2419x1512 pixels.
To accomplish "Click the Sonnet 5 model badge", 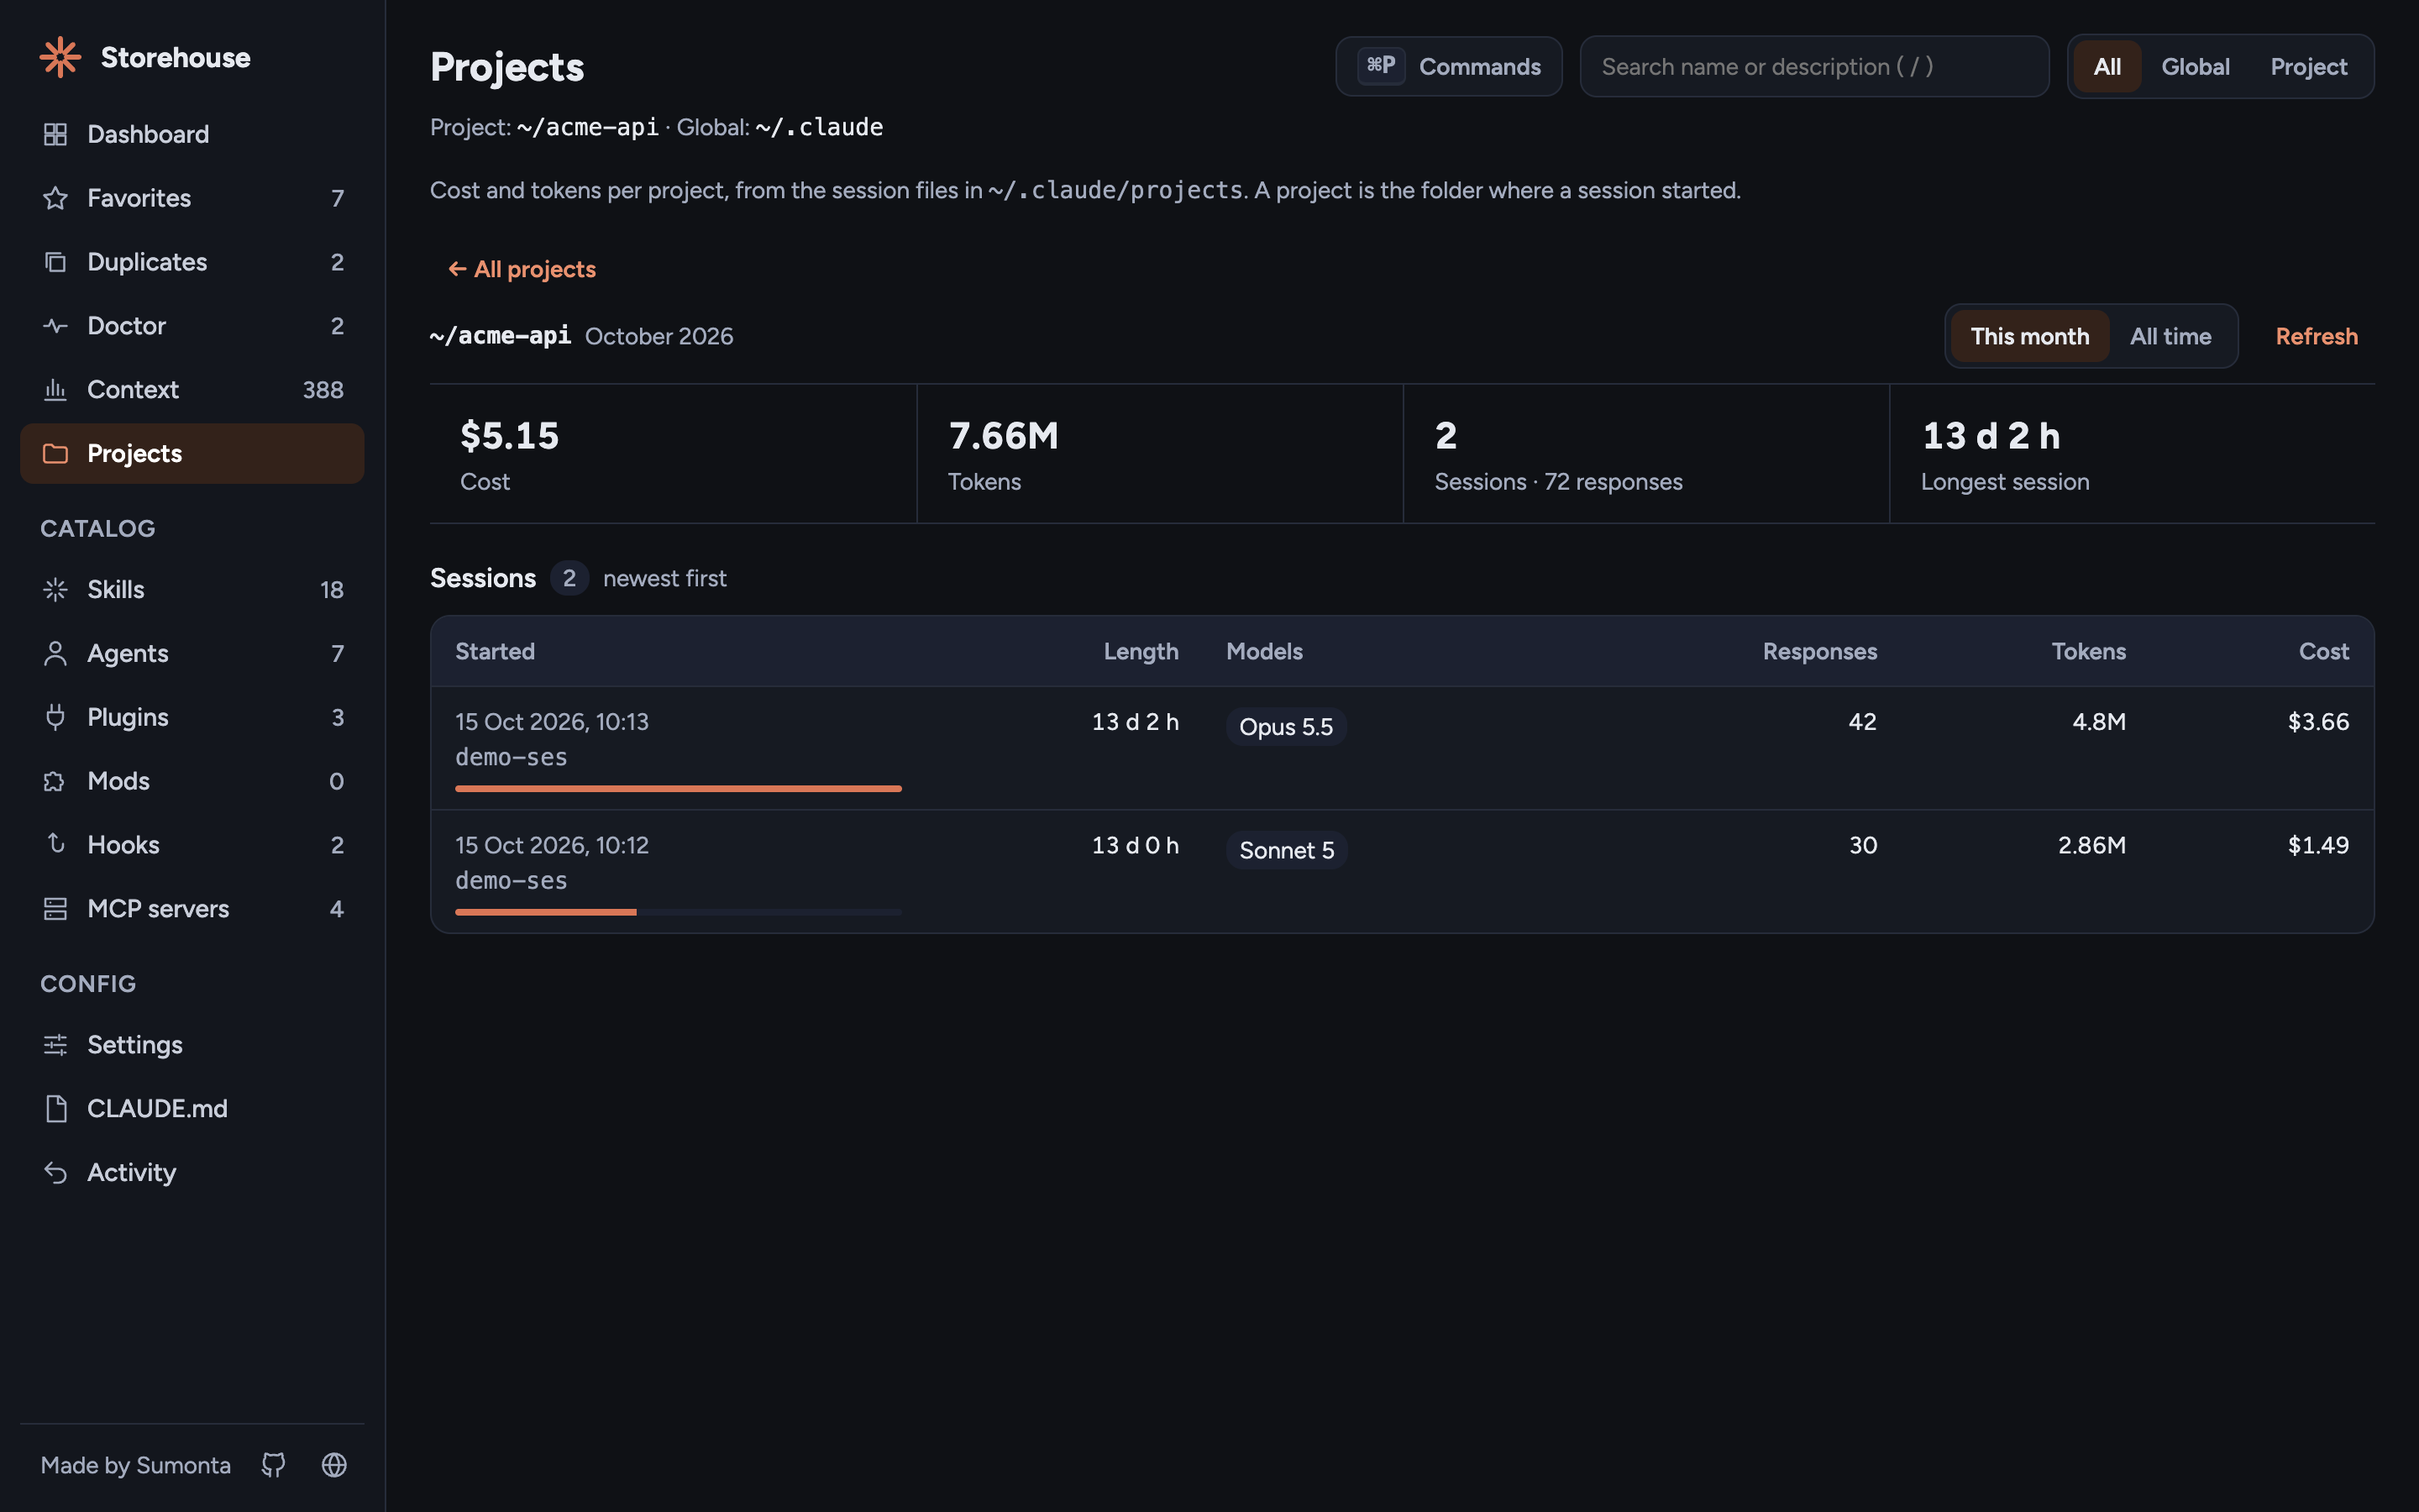I will pos(1287,850).
